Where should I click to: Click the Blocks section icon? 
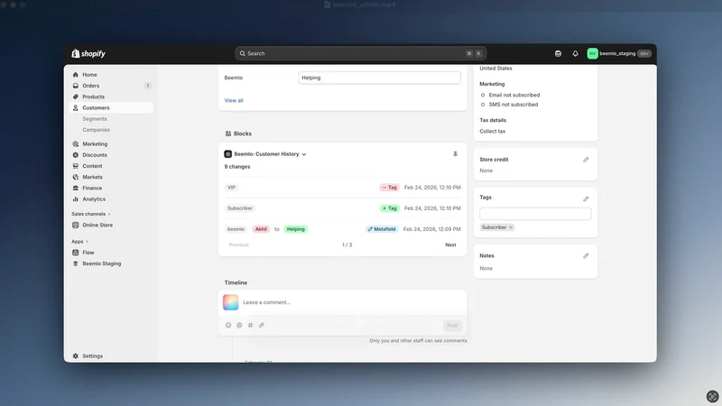pos(228,134)
